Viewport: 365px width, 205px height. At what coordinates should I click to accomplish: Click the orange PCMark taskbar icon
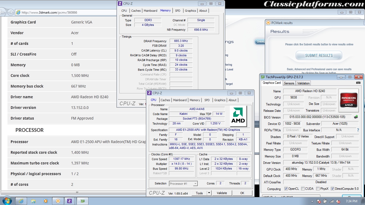tap(58, 201)
